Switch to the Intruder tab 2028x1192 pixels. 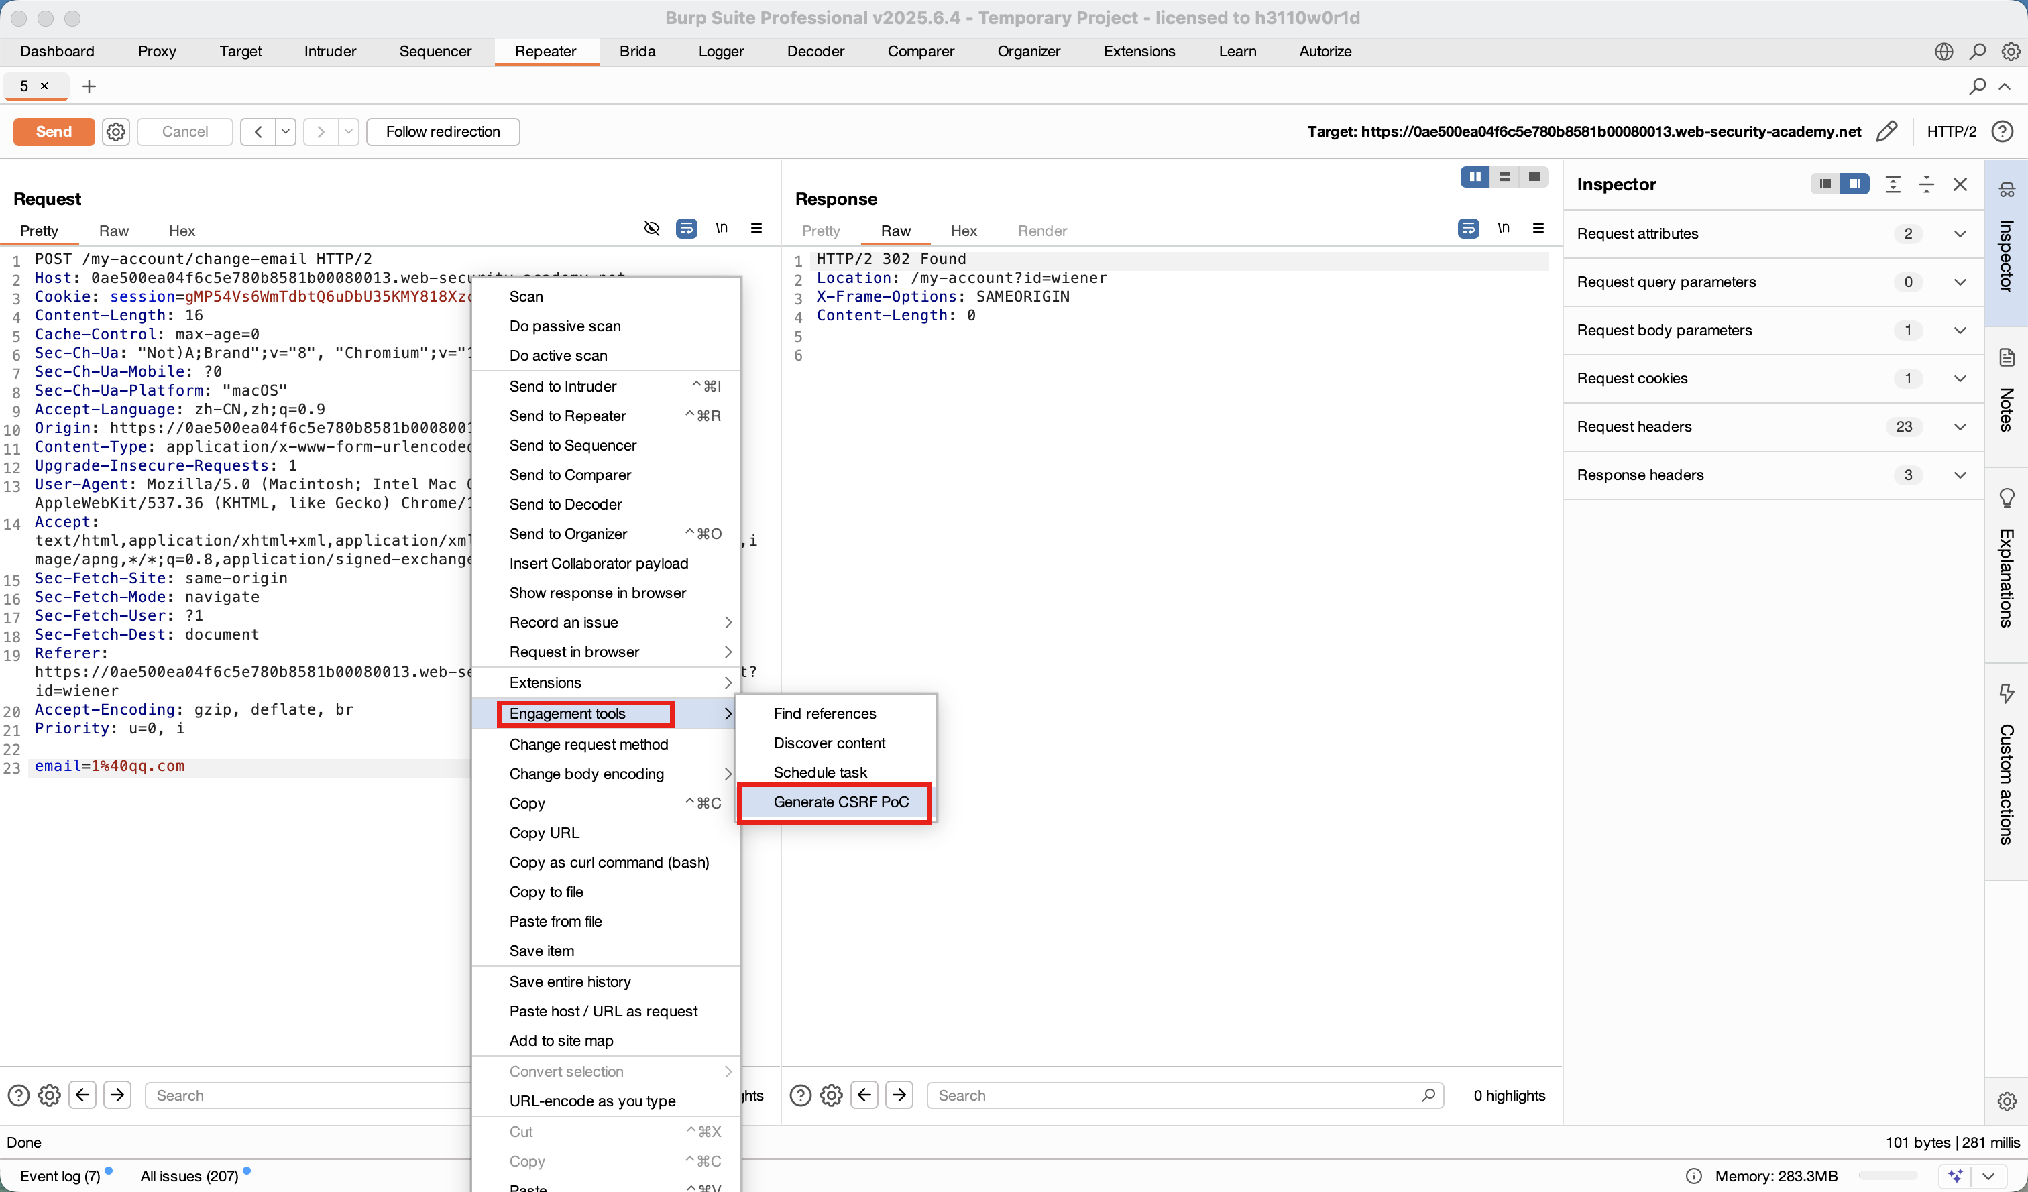[330, 52]
